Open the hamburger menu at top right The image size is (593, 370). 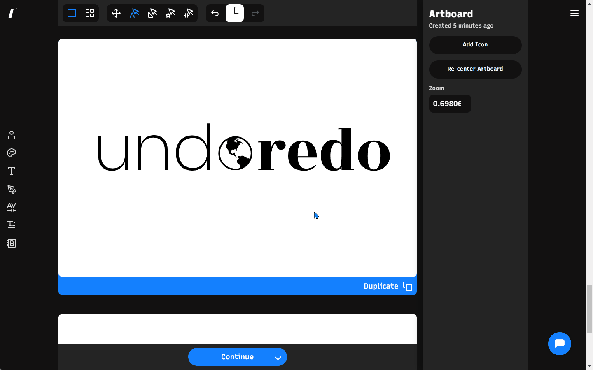click(574, 13)
